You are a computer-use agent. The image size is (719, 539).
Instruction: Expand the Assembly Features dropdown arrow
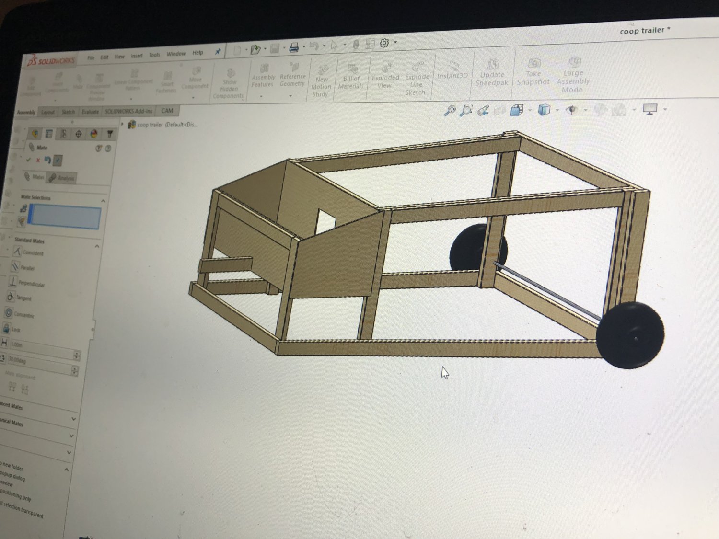pyautogui.click(x=261, y=96)
